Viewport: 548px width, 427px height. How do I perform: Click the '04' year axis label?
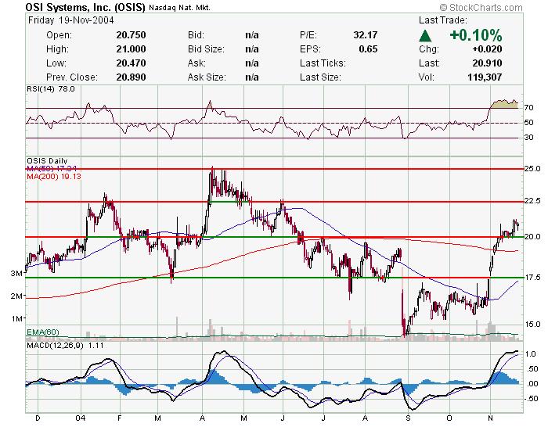[x=81, y=418]
